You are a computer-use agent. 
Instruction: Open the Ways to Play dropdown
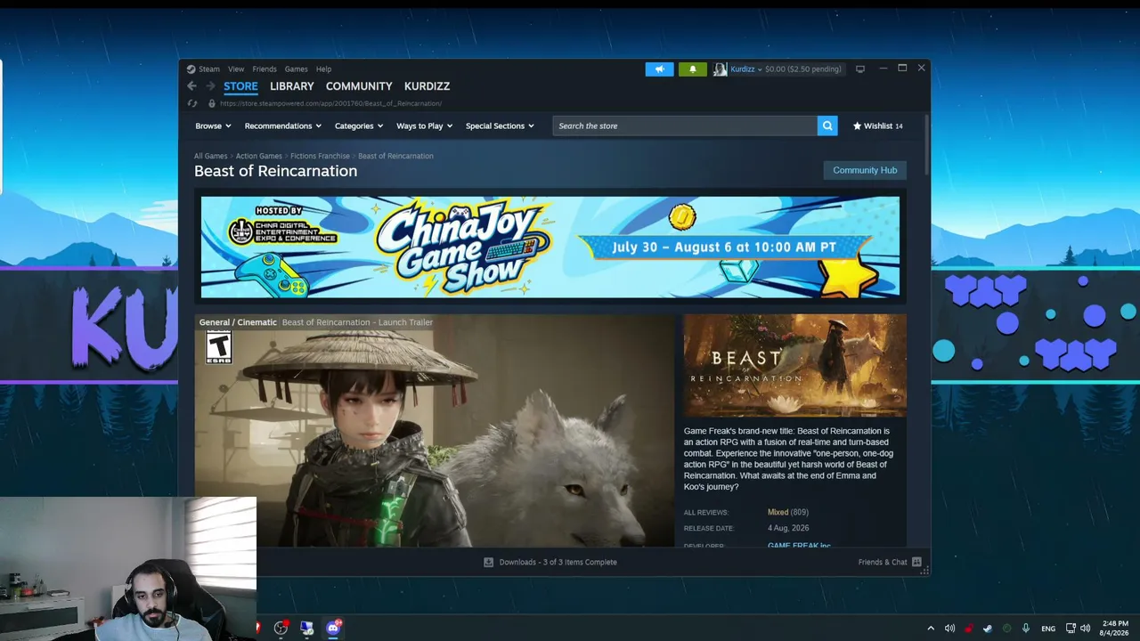click(x=425, y=126)
